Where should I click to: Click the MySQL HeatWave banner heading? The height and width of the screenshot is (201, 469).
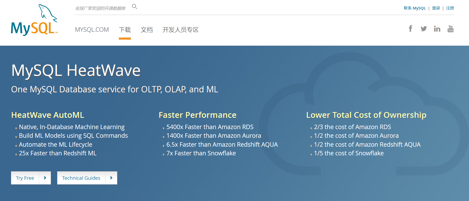click(x=76, y=70)
